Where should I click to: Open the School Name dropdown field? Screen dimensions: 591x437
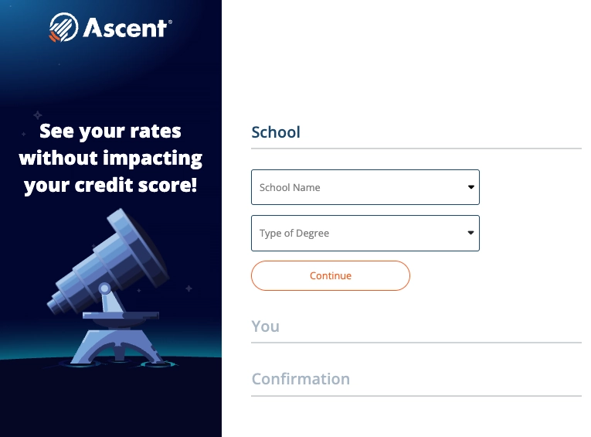[355, 187]
